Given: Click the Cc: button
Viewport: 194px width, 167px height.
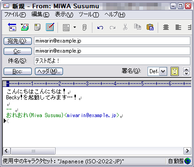Looking at the screenshot, I should click(x=17, y=51).
